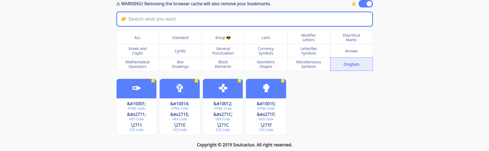Viewport: 489px width, 151px height.
Task: Switch off the bookmarks toggle
Action: tap(365, 4)
